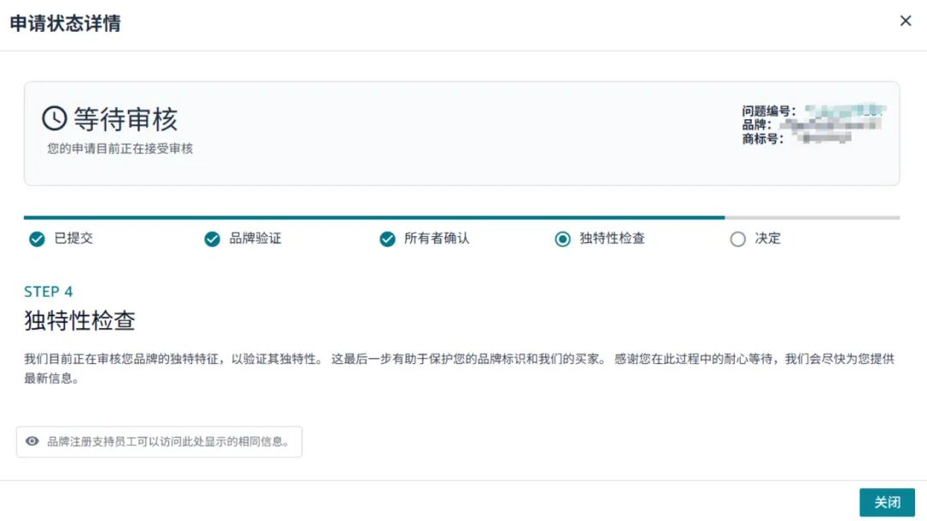Viewport: 927px width, 521px height.
Task: Close the 申请状态详情 dialog with the X icon
Action: pyautogui.click(x=906, y=21)
